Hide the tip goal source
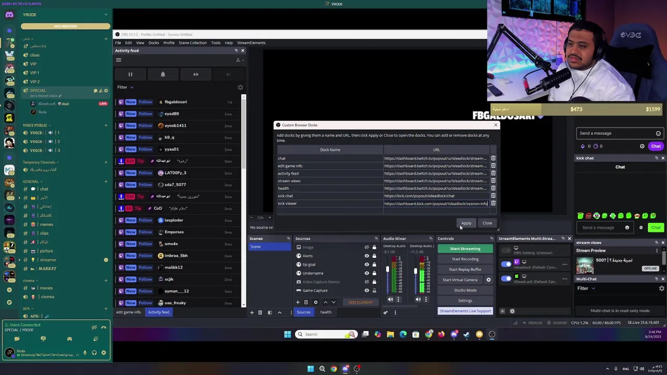The height and width of the screenshot is (375, 667). 366,265
